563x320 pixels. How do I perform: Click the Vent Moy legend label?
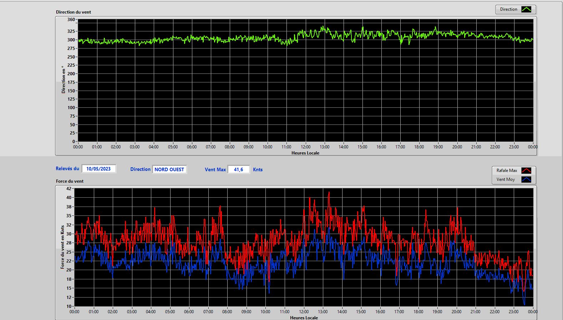click(x=506, y=179)
